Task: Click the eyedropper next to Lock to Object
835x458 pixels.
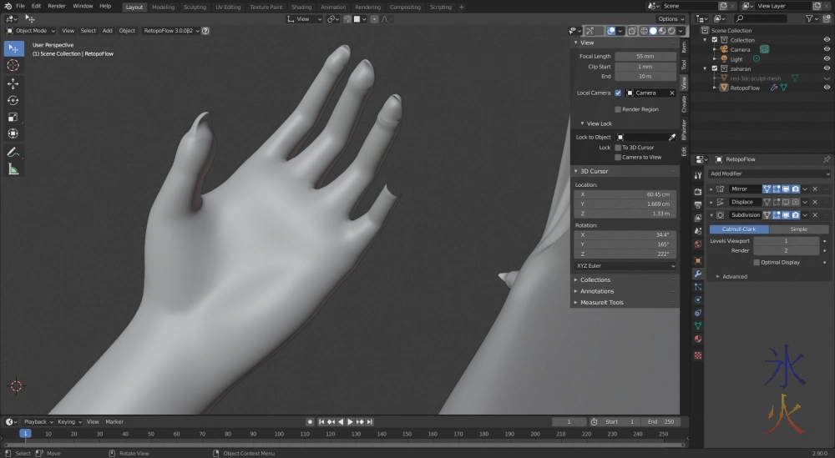Action: pos(671,137)
